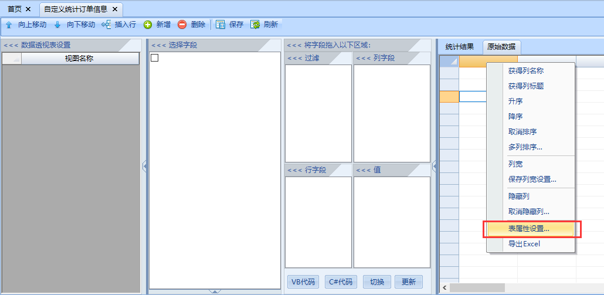
Task: Choose 导出Excel menu item
Action: coord(532,244)
